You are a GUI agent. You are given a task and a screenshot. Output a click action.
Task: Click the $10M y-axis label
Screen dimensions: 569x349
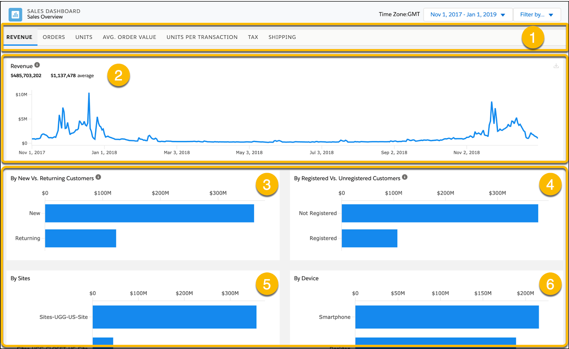pos(21,94)
